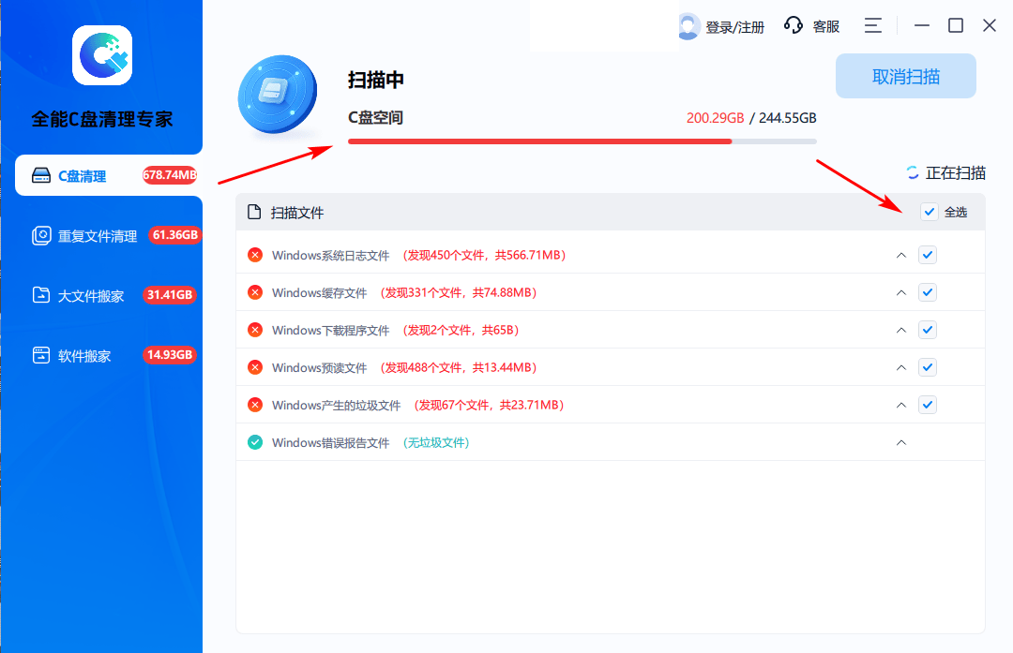Toggle the 全选 select-all checkbox
The width and height of the screenshot is (1013, 653).
pos(929,212)
